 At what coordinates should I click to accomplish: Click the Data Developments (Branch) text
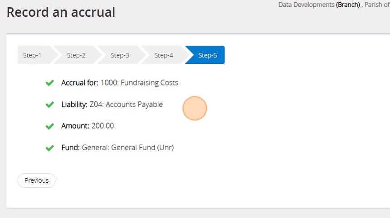point(319,5)
